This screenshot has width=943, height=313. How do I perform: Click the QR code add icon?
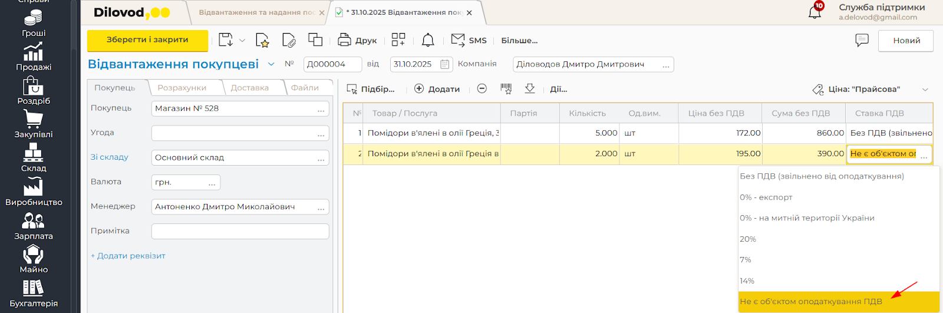(398, 40)
